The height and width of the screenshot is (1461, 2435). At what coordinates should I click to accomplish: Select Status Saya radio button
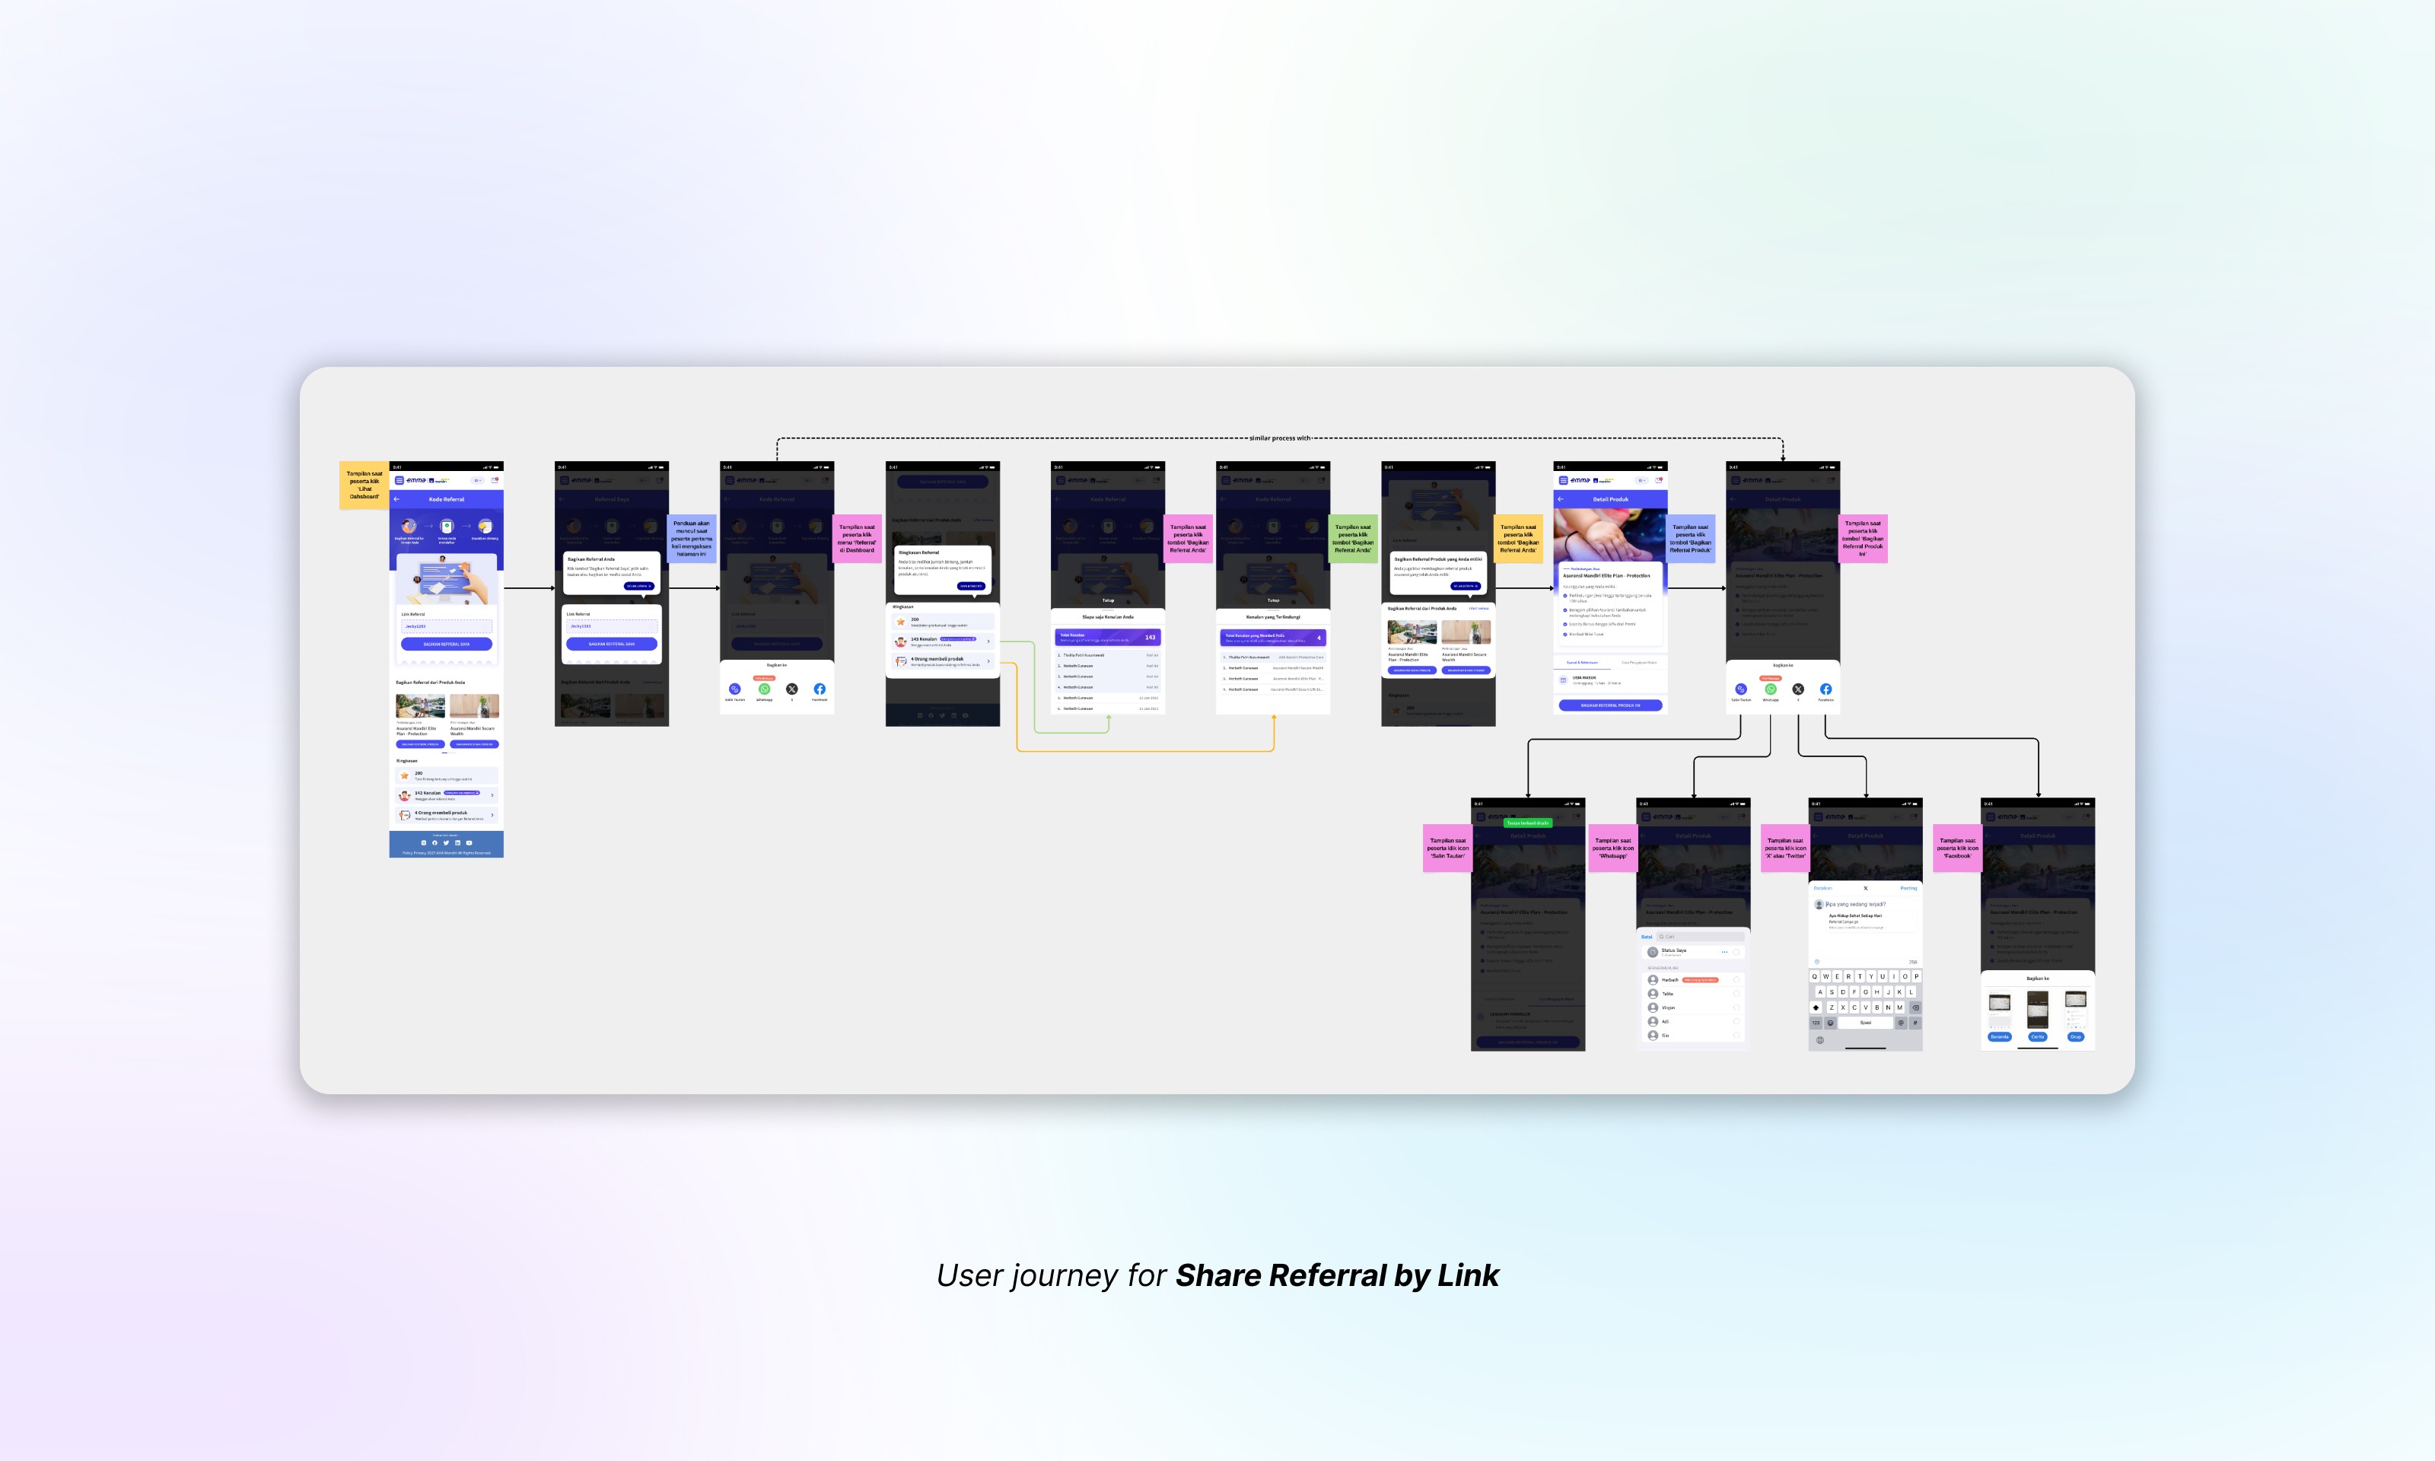coord(1737,952)
